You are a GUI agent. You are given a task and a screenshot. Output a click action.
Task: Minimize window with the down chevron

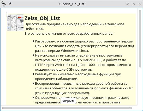[x=127, y=4]
